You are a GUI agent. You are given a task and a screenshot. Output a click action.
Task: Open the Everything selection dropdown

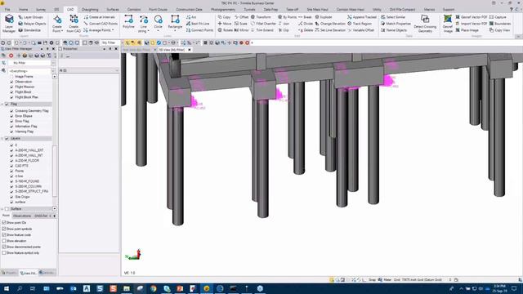[53, 71]
